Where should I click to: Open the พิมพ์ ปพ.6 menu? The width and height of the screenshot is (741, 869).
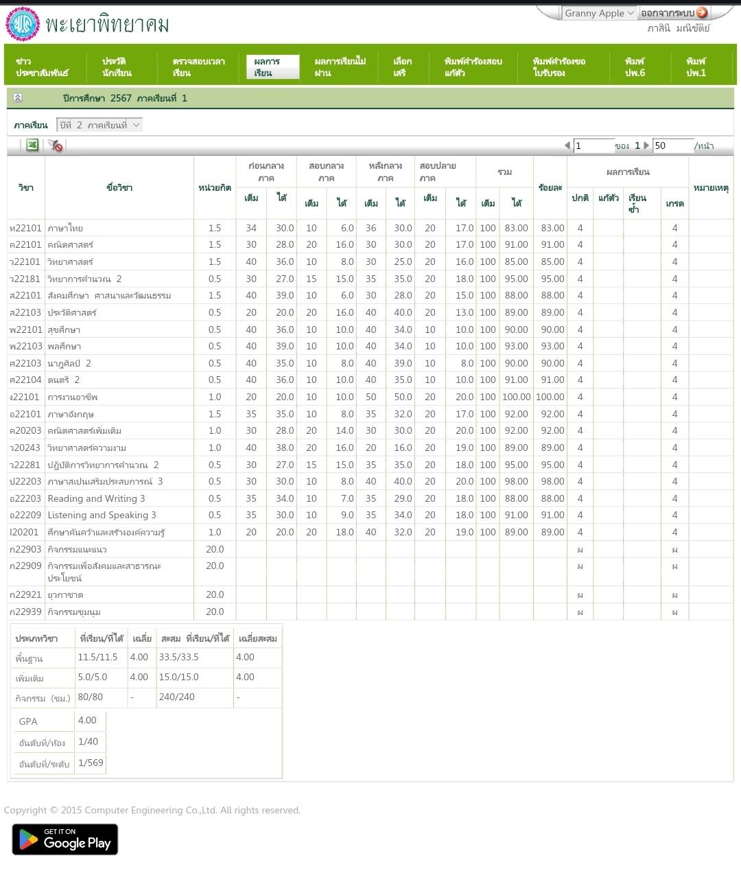coord(635,67)
